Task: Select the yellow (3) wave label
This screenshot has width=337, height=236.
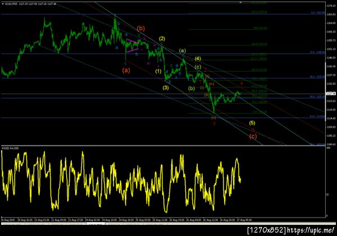Action: coord(166,87)
